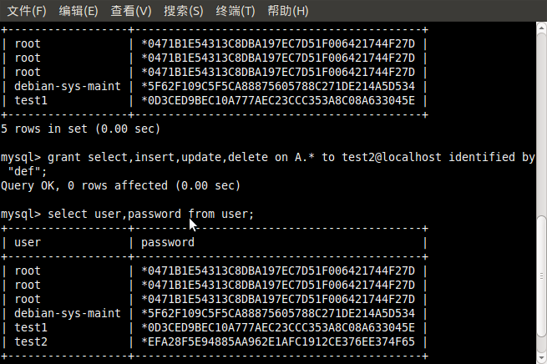
Task: Open the 帮助(H) menu
Action: 288,11
